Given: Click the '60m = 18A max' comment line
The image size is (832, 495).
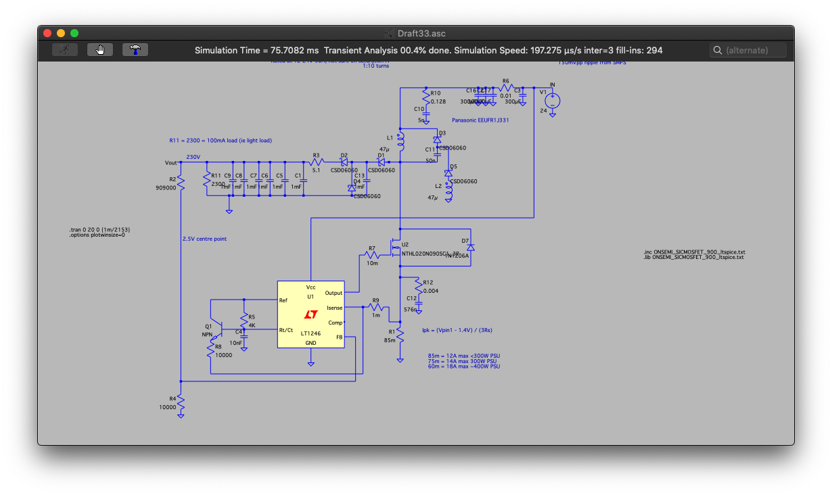Looking at the screenshot, I should [464, 367].
